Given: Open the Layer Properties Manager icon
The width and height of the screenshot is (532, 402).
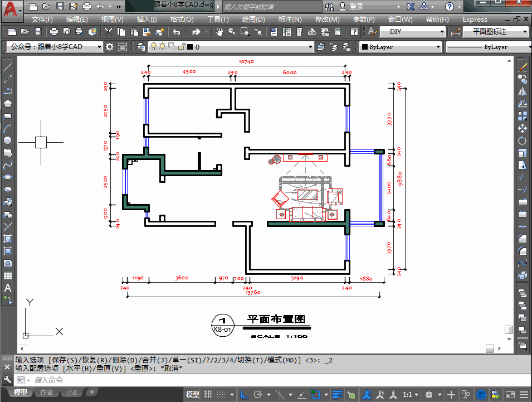Looking at the screenshot, I should [141, 46].
